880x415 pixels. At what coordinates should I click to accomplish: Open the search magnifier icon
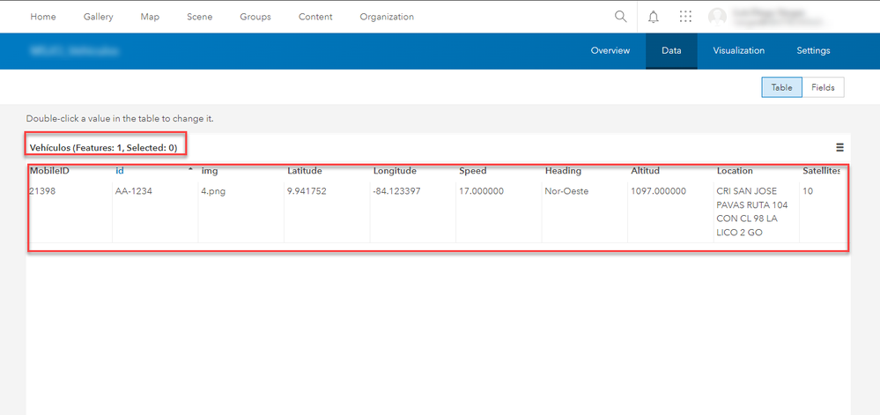pos(620,16)
